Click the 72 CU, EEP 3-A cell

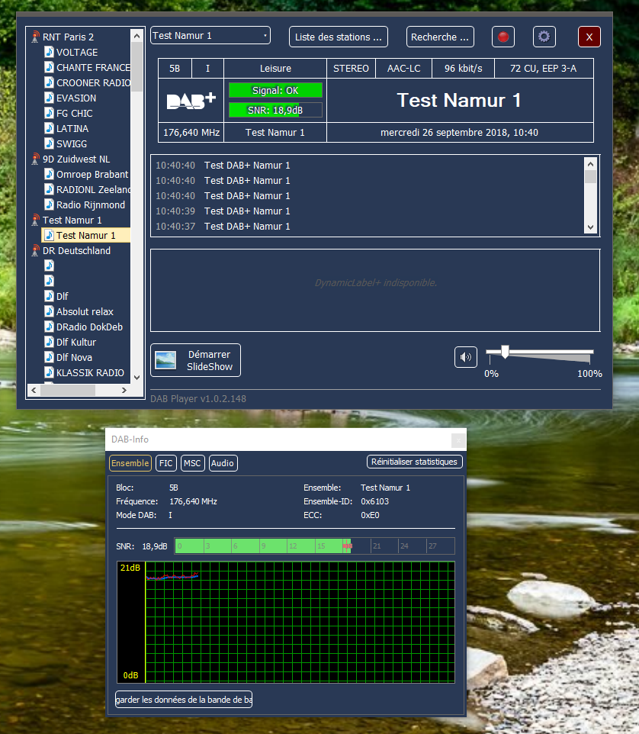(x=544, y=69)
